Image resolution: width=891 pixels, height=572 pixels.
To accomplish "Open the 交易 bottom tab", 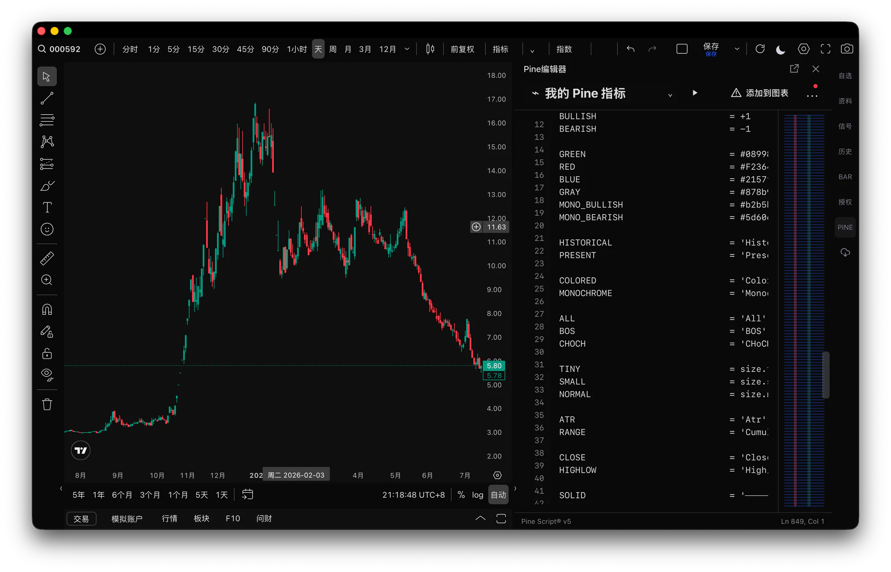I will pyautogui.click(x=81, y=519).
